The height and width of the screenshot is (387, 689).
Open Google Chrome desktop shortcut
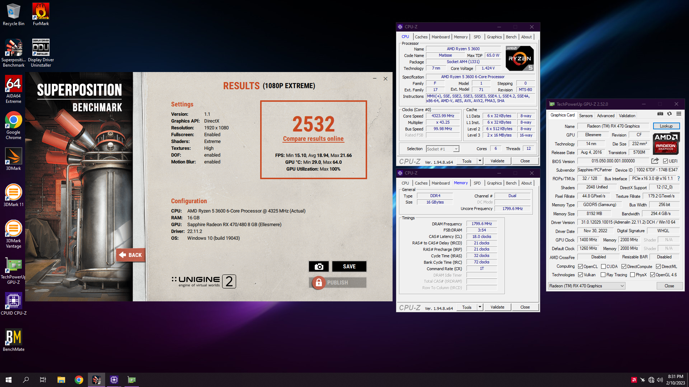(x=14, y=125)
